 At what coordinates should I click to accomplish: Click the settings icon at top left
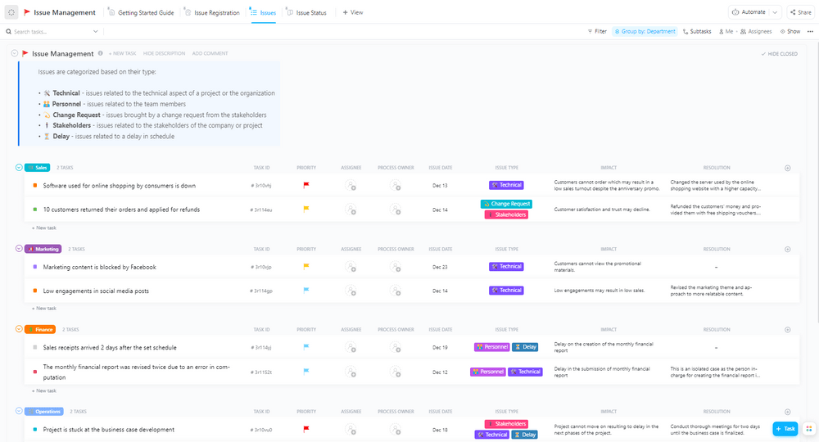(11, 12)
